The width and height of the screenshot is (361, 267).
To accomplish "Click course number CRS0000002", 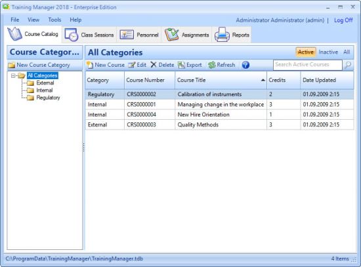I will pos(141,94).
